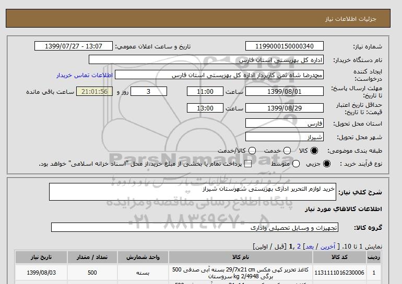Toggle the اسناد خزانه اسلامی payment checkbox
The height and width of the screenshot is (284, 402).
[248, 164]
